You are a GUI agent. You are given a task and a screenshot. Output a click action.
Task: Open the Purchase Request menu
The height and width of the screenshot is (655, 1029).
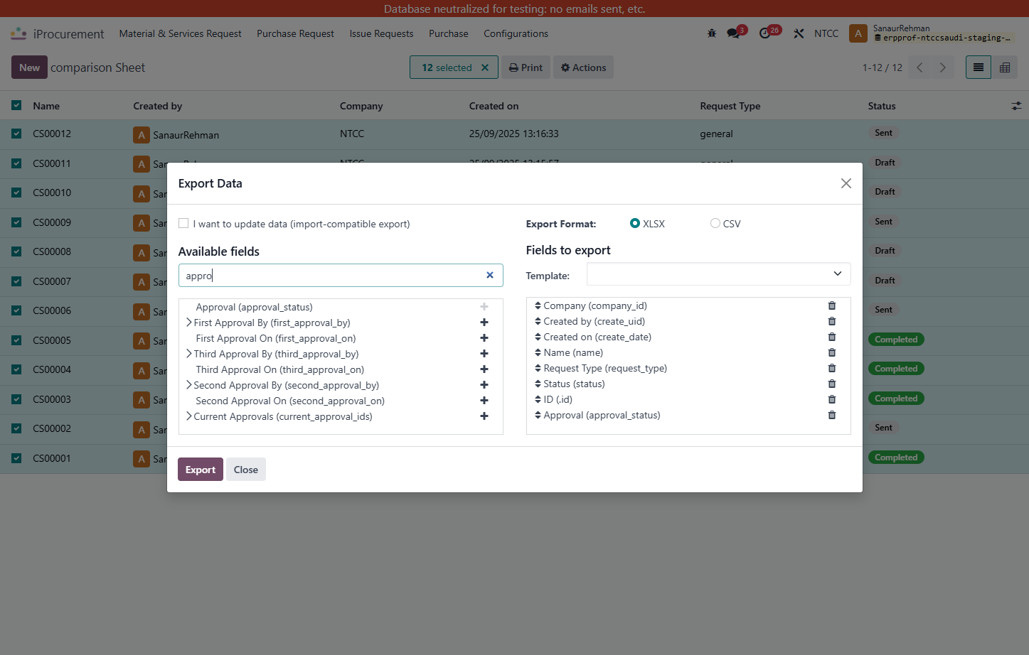(295, 33)
